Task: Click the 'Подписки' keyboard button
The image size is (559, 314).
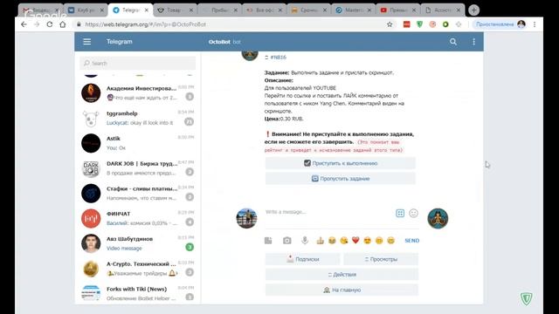Action: point(303,259)
